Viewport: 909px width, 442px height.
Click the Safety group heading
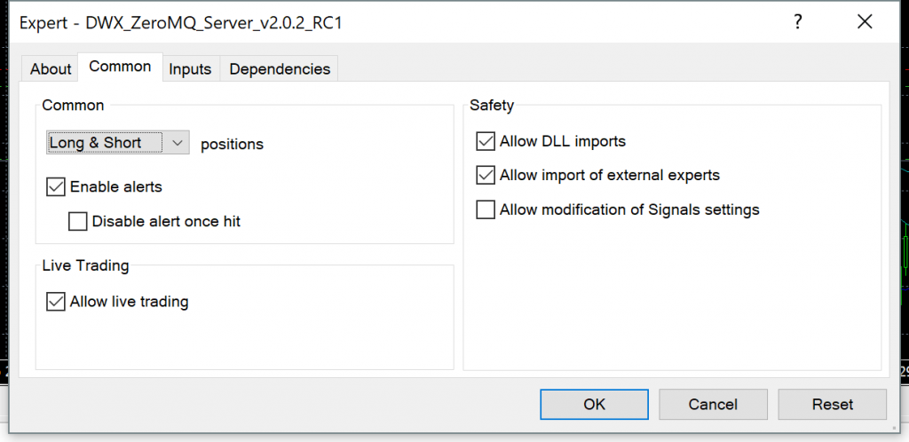[492, 106]
